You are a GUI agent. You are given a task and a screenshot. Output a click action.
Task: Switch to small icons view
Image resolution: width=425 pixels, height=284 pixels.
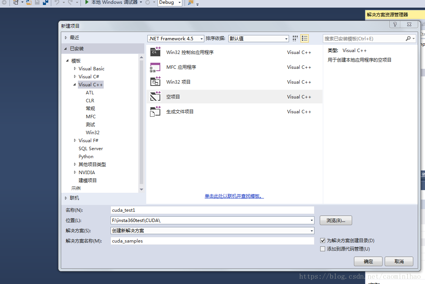click(295, 38)
